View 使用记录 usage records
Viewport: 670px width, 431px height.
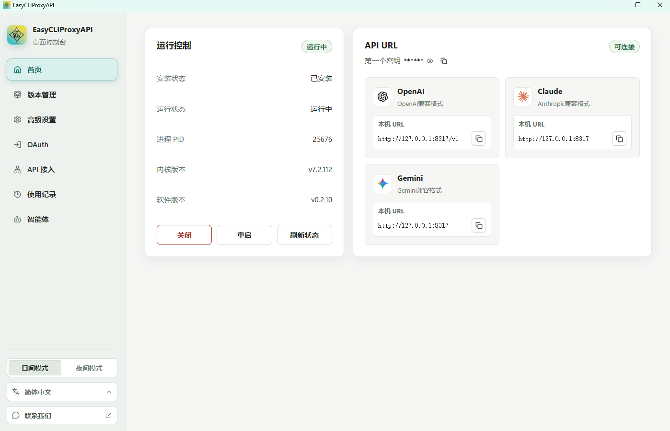point(62,194)
